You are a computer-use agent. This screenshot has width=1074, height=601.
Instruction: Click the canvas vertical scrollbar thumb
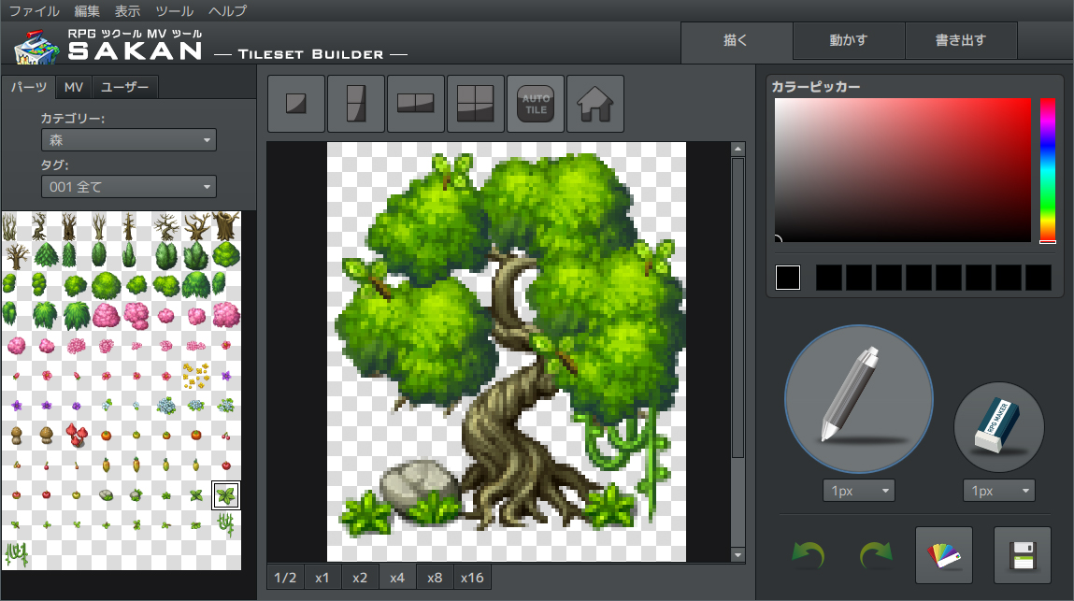(737, 308)
